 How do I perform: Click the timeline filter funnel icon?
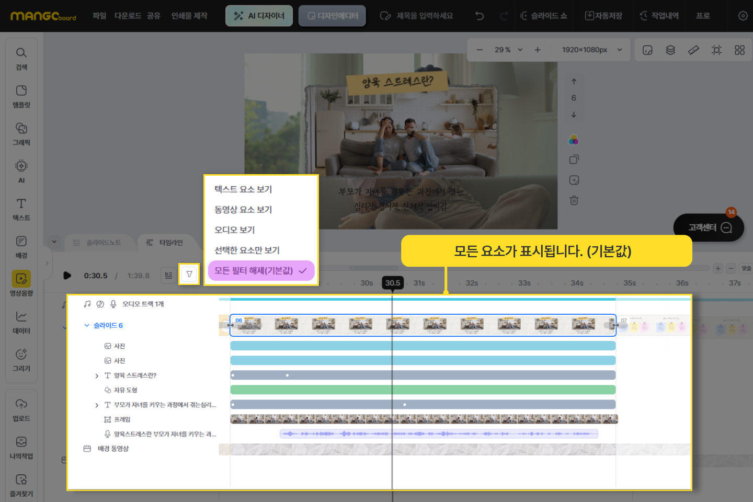pos(189,274)
